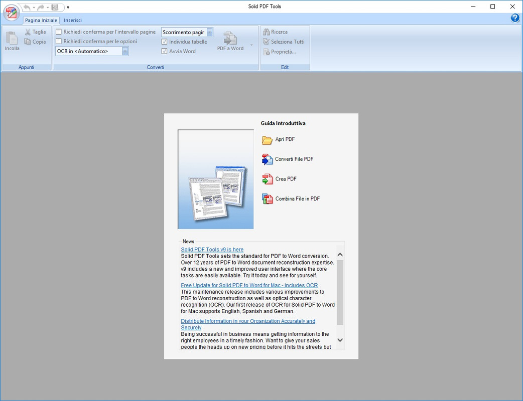Click the Copia copy icon
This screenshot has height=401, width=523.
coord(28,42)
